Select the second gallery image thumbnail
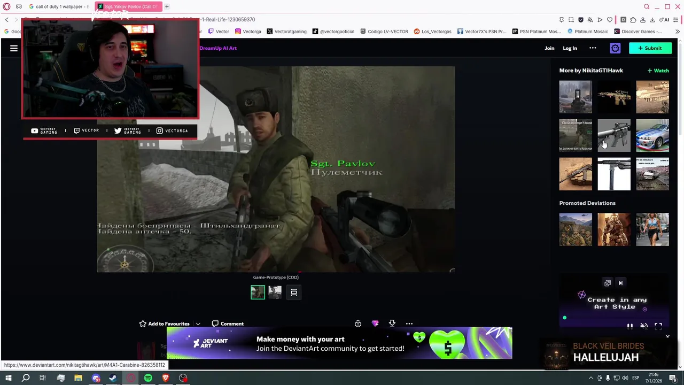684x385 pixels. tap(275, 292)
